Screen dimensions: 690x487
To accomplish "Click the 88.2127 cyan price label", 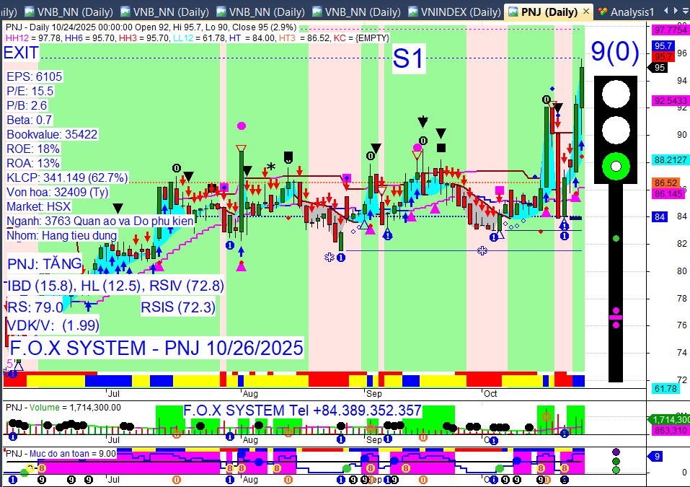I will coord(671,160).
